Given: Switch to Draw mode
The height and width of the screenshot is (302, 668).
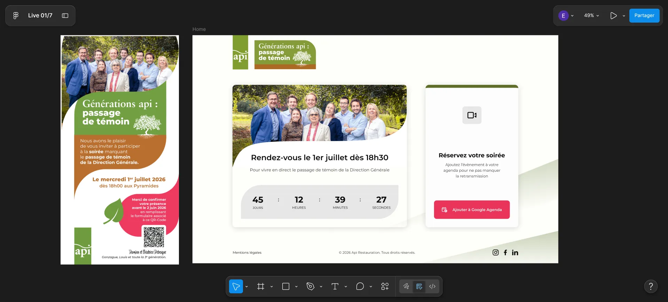Looking at the screenshot, I should [x=406, y=286].
